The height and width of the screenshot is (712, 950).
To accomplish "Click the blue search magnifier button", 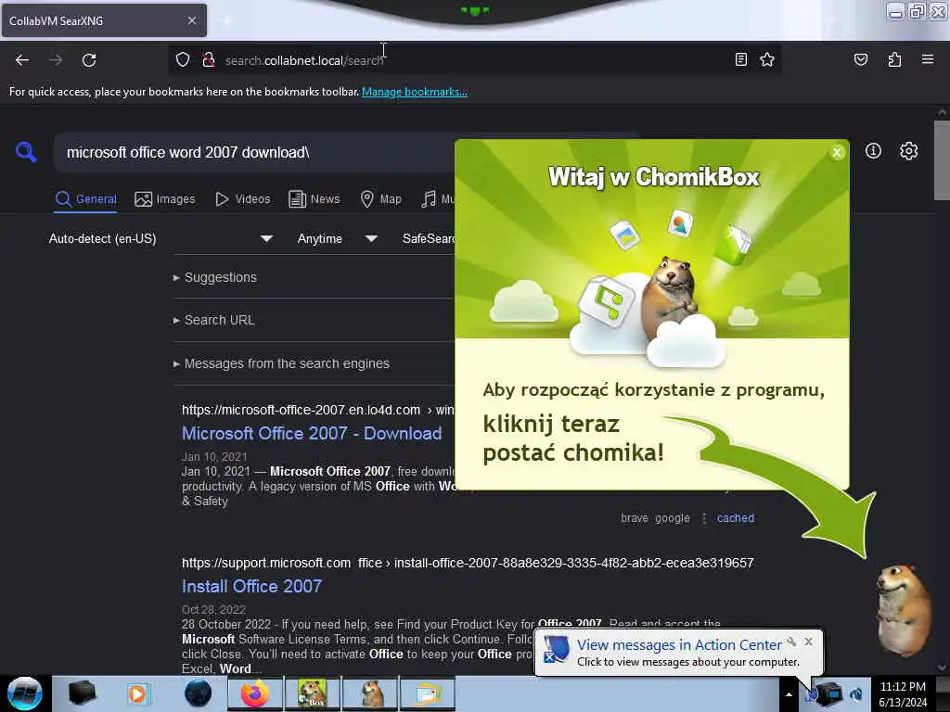I will point(26,152).
